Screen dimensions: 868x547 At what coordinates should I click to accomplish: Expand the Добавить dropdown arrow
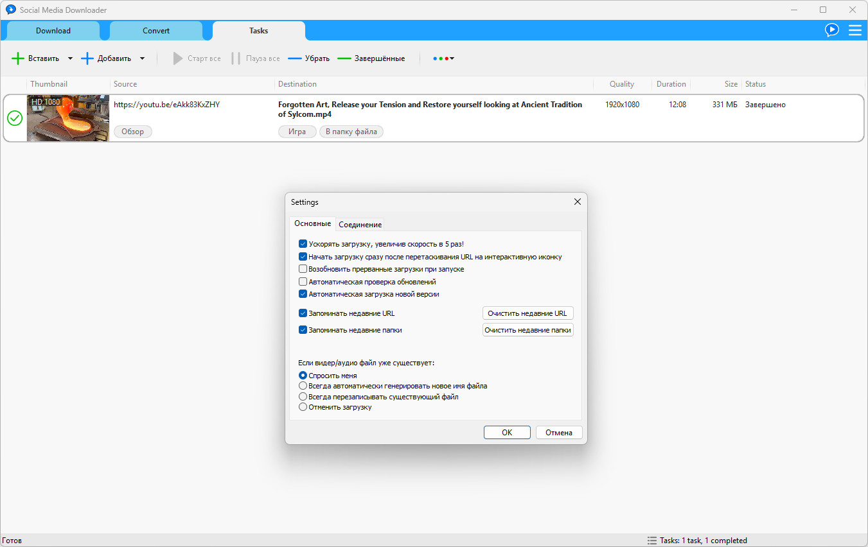point(142,58)
